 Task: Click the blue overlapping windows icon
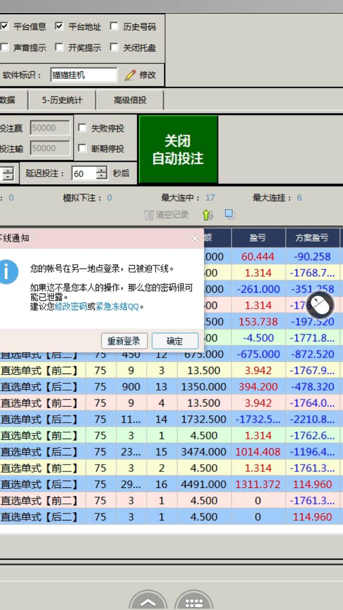(x=230, y=214)
